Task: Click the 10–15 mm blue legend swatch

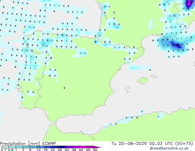Action: pos(41,147)
